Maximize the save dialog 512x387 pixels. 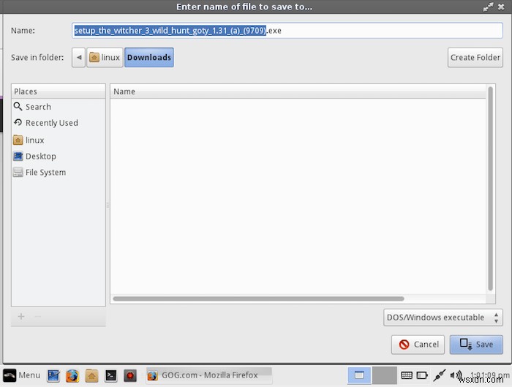[x=488, y=7]
